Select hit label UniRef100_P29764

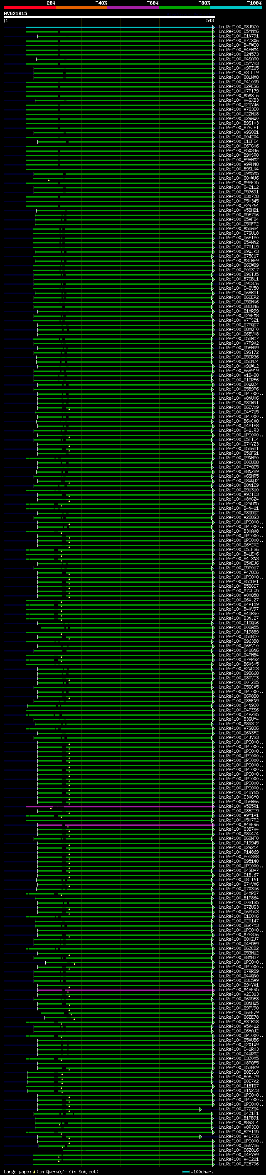pos(238,206)
